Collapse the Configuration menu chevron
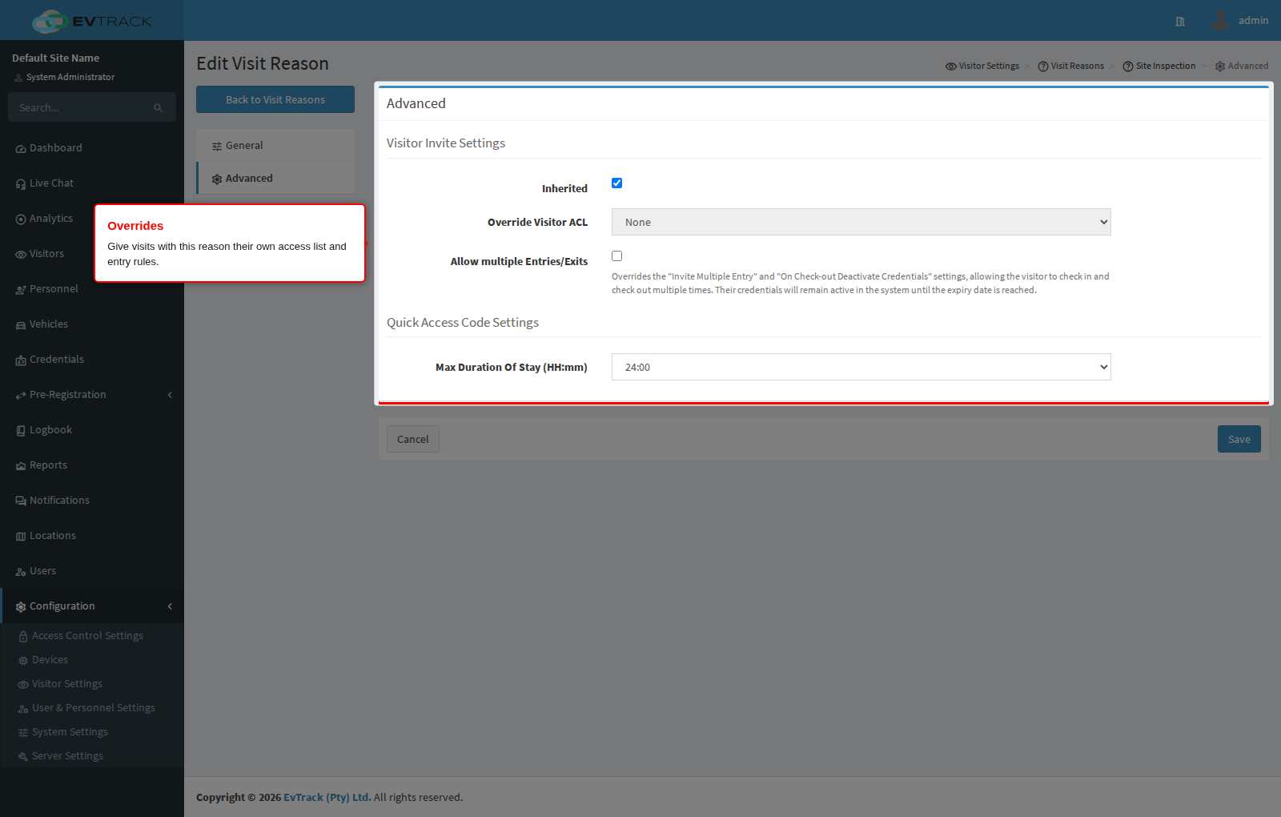This screenshot has width=1281, height=817. tap(170, 606)
